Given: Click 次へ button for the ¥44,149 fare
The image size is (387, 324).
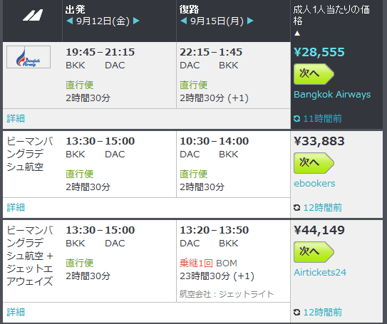Looking at the screenshot, I should [314, 252].
